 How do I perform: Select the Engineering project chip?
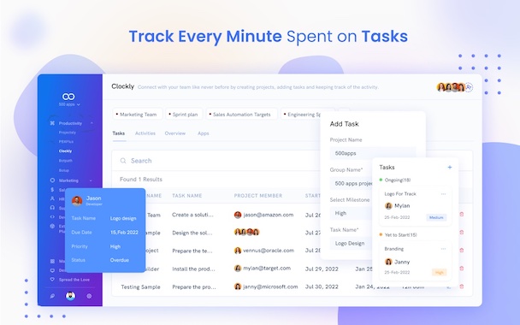[301, 114]
